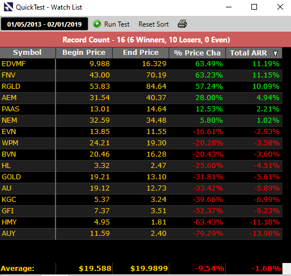Select the AUY symbol
The width and height of the screenshot is (291, 276).
[x=8, y=234]
